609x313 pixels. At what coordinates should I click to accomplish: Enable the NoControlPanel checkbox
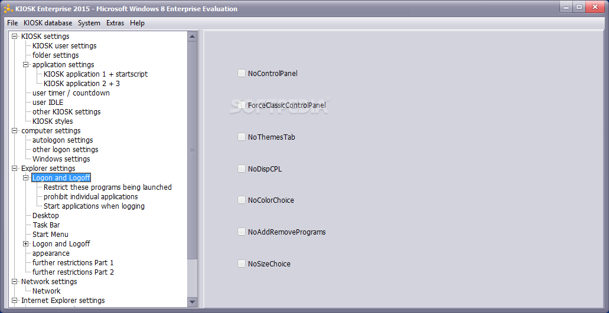(241, 73)
